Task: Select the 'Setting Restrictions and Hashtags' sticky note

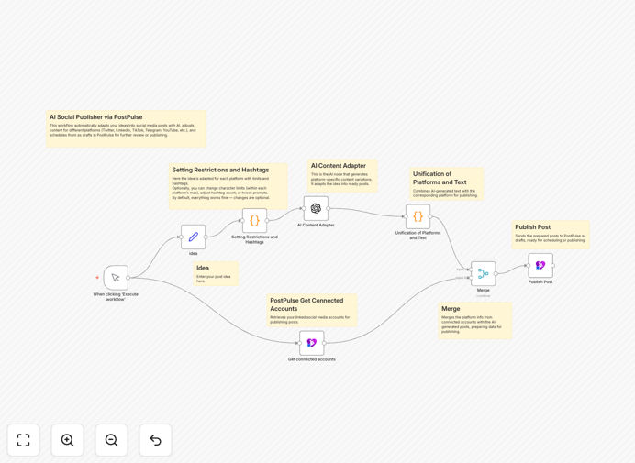Action: point(228,186)
